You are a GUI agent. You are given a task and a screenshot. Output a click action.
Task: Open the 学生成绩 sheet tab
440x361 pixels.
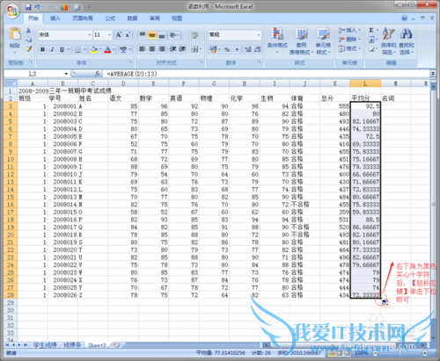[45, 345]
